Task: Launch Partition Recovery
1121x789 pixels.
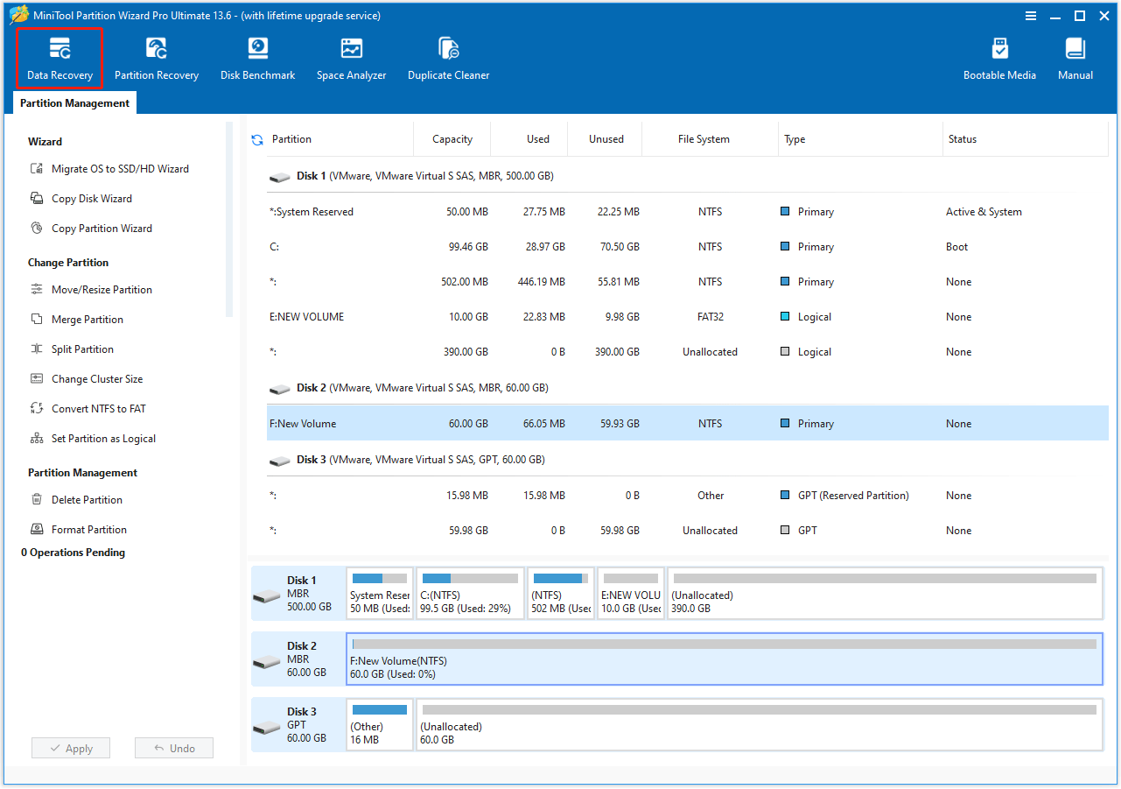Action: coord(156,57)
